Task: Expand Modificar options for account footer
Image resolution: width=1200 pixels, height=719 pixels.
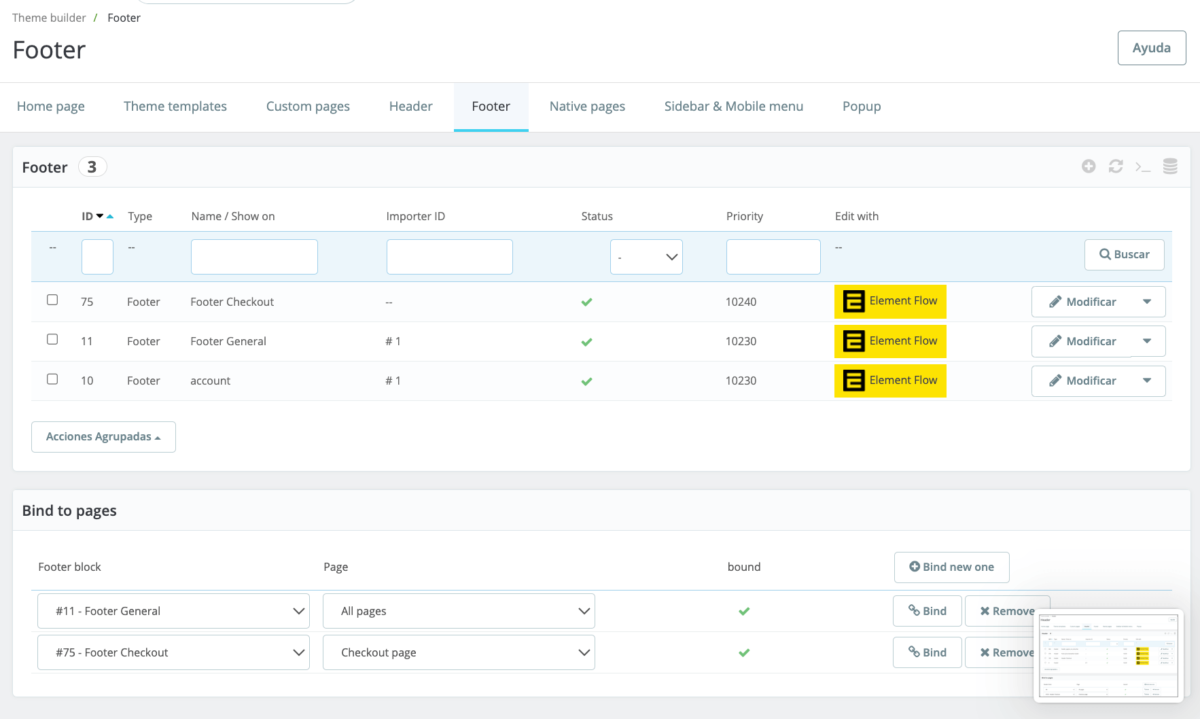Action: point(1148,381)
